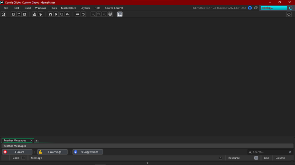This screenshot has height=165, width=295.
Task: Open the Help menu
Action: [97, 8]
